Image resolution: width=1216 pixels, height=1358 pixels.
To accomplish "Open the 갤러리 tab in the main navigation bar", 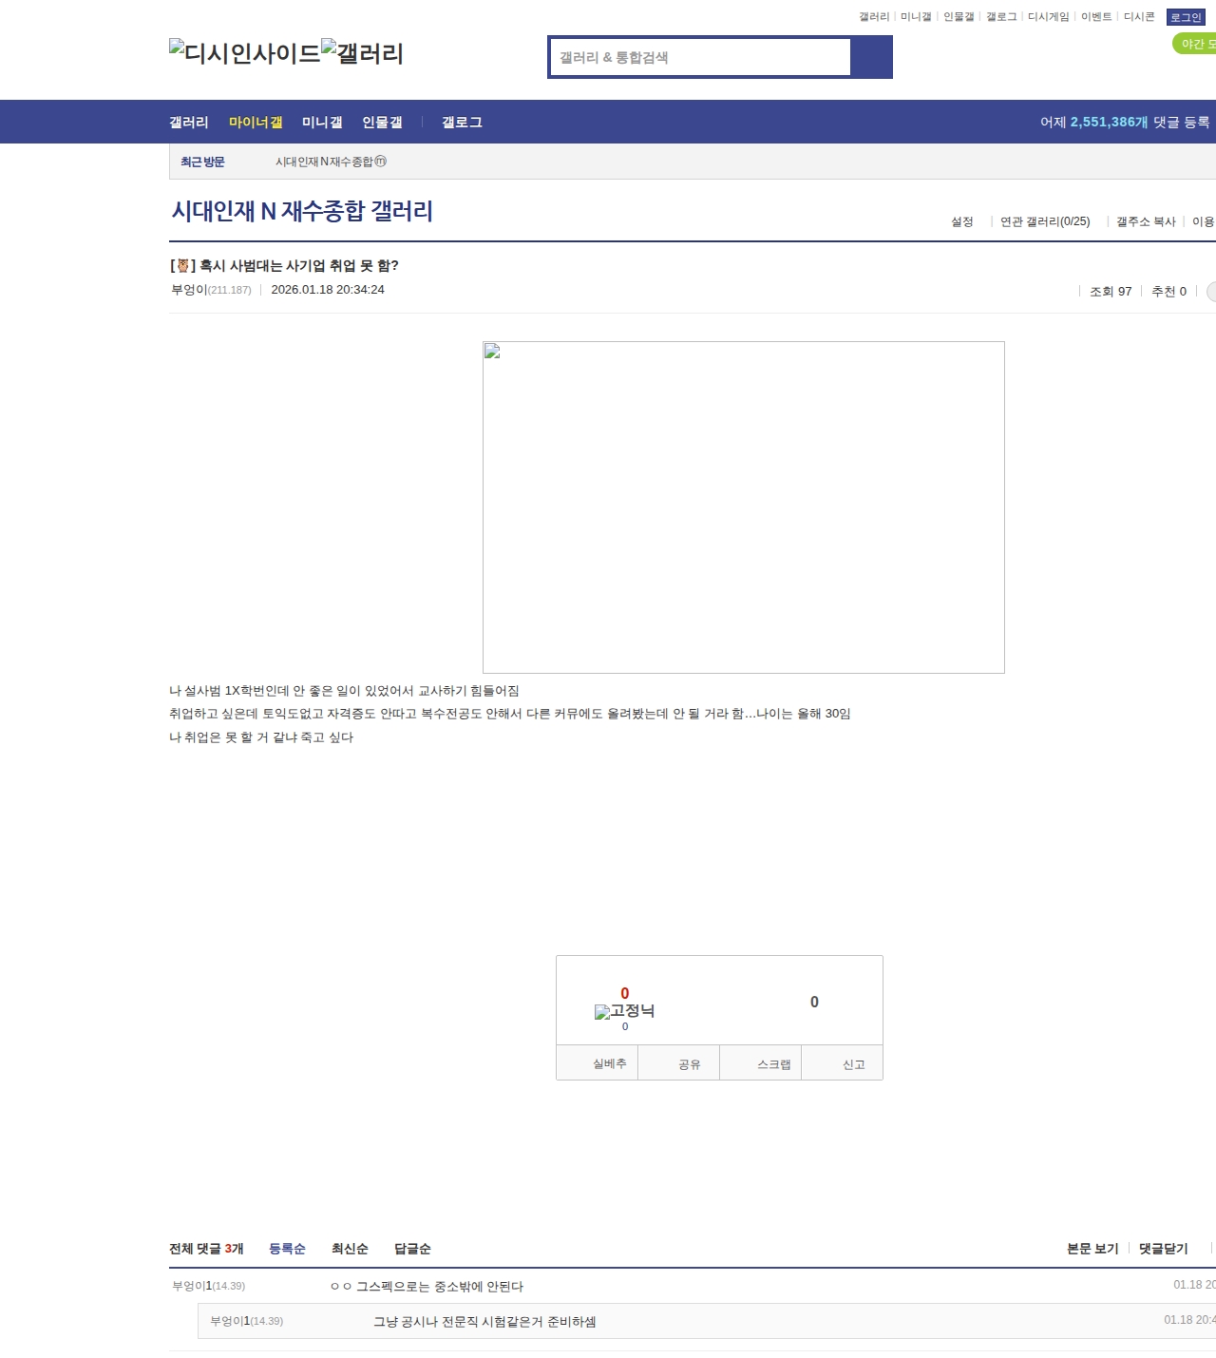I will click(188, 123).
